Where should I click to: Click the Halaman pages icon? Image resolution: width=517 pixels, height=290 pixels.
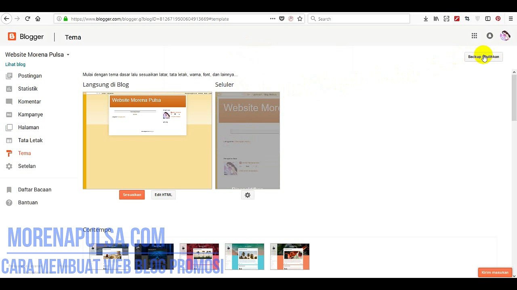coord(9,127)
